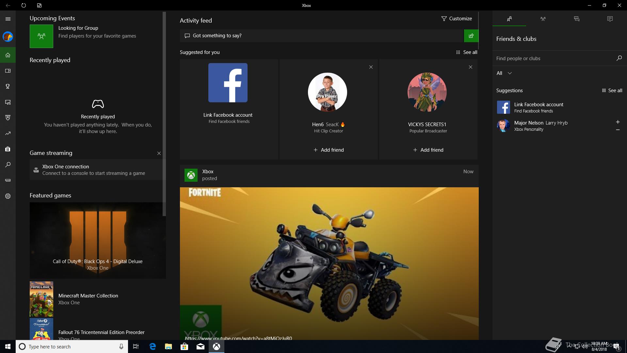The width and height of the screenshot is (627, 353).
Task: Dismiss the Hen6 suggestion card
Action: (x=371, y=67)
